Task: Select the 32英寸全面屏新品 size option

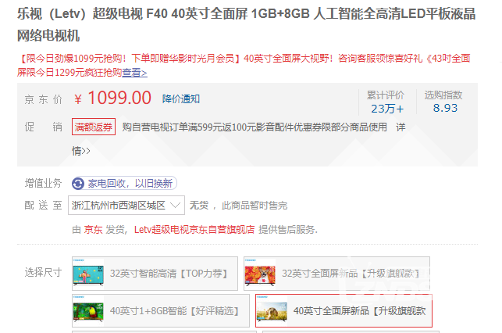Action: click(x=336, y=274)
